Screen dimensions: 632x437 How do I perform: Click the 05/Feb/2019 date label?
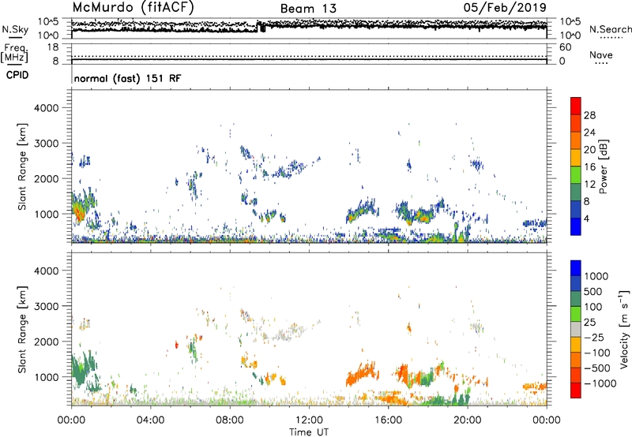(505, 7)
